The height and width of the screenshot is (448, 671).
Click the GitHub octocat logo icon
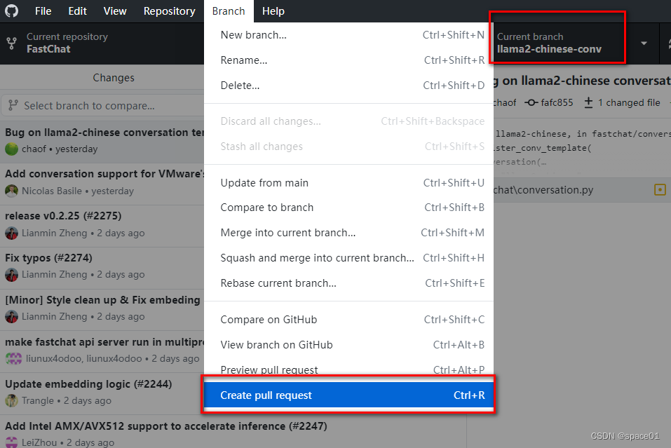coord(13,11)
